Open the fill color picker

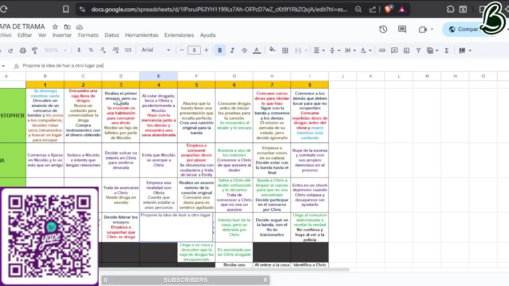272,50
